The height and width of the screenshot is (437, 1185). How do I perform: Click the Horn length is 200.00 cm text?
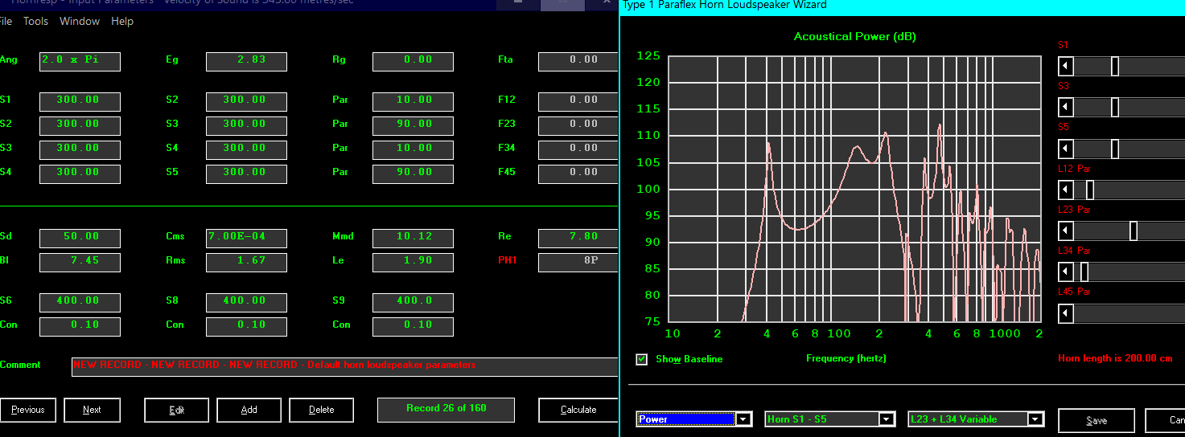click(1115, 358)
